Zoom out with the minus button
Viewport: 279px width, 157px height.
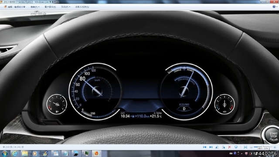click(x=251, y=147)
